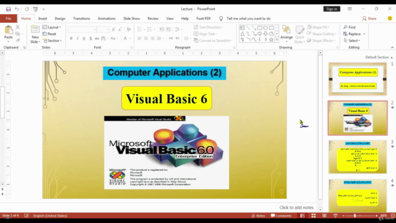Select slide 4 thumbnail
Viewport: 396px width, 223px height.
tap(358, 195)
